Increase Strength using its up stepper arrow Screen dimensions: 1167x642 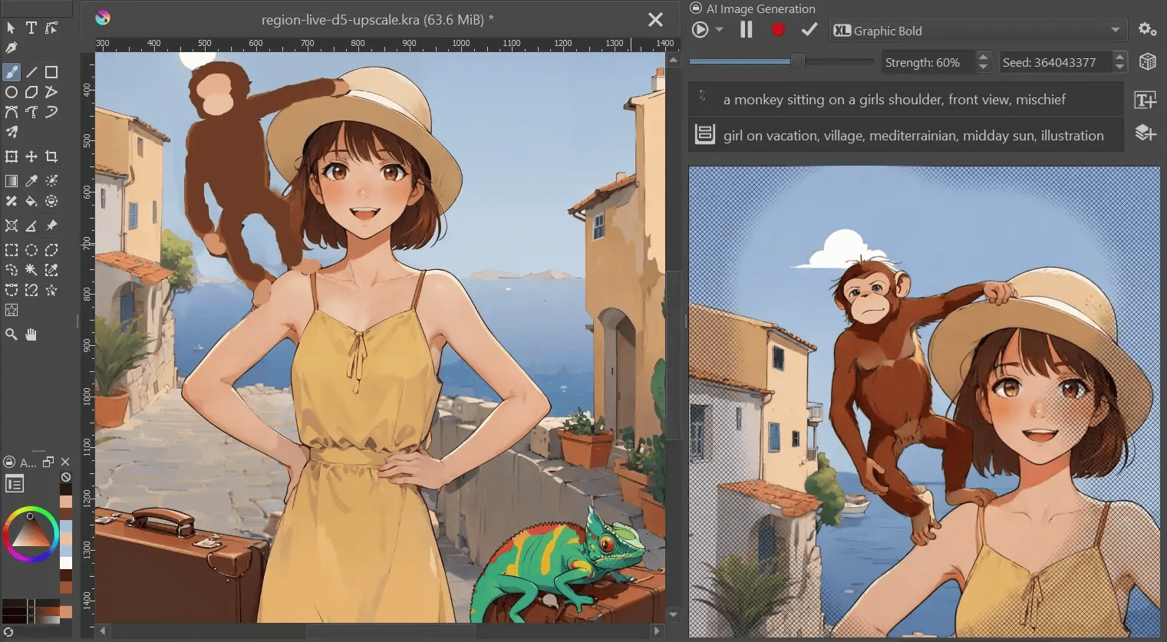[x=984, y=58]
